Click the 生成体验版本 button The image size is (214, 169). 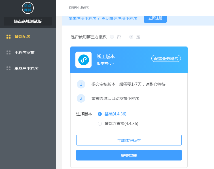[x=129, y=140]
